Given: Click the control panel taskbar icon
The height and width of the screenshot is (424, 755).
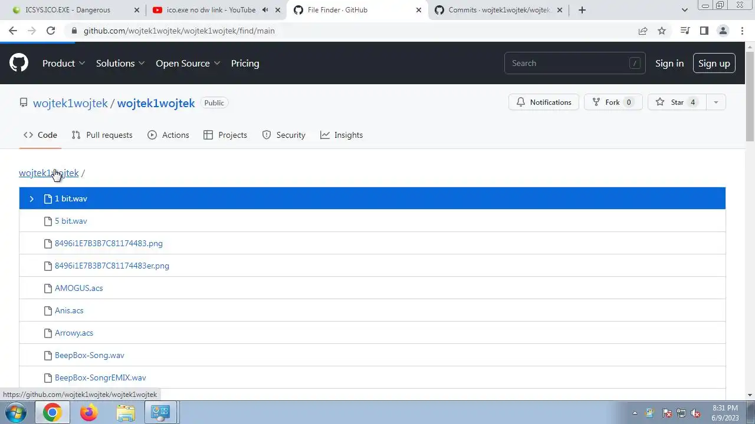Looking at the screenshot, I should pos(161,412).
